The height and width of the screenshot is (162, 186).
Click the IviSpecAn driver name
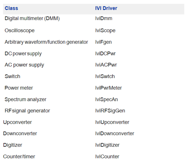pyautogui.click(x=107, y=100)
